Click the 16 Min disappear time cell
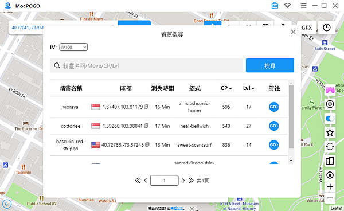The width and height of the screenshot is (344, 211). click(x=162, y=107)
